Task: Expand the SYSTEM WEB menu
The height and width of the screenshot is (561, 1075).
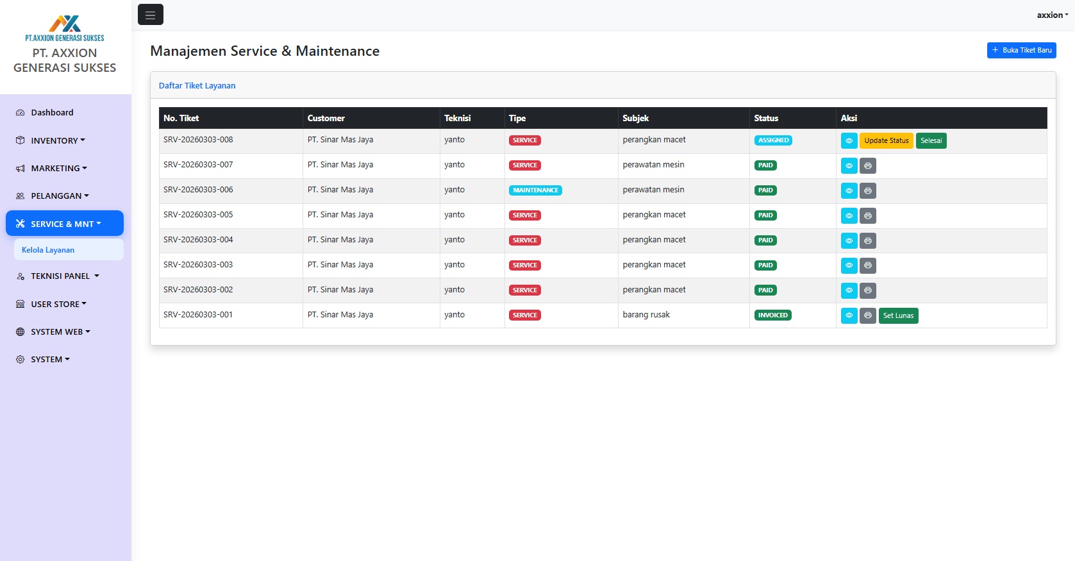Action: click(x=65, y=331)
